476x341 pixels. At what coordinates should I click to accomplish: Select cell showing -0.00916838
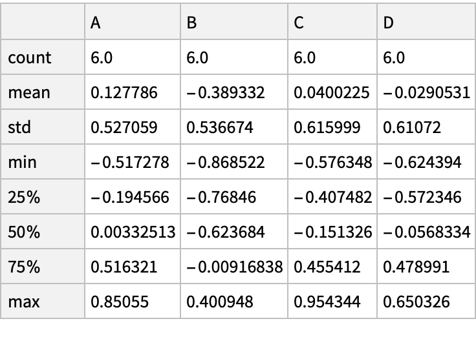click(x=234, y=267)
